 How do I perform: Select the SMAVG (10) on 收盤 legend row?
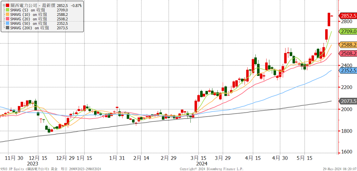(29, 14)
